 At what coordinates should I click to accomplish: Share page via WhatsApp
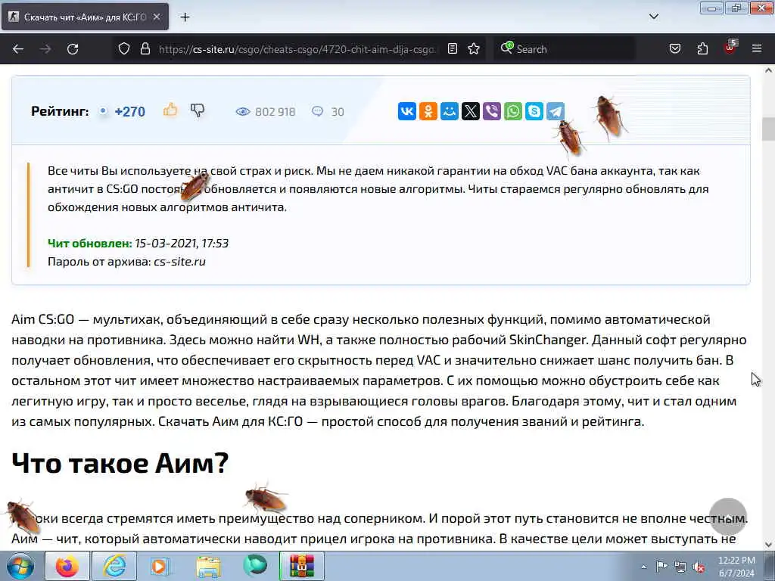click(x=513, y=111)
